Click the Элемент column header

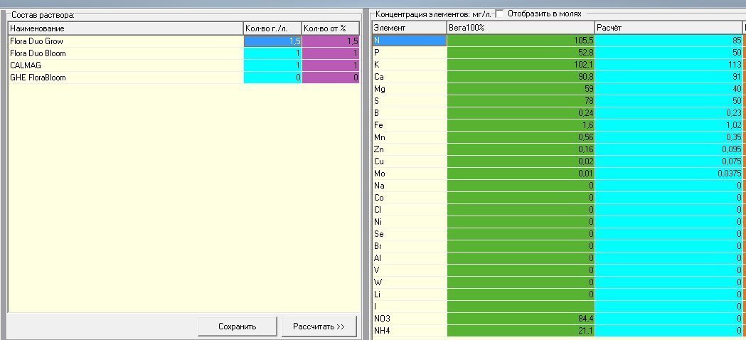tap(409, 28)
